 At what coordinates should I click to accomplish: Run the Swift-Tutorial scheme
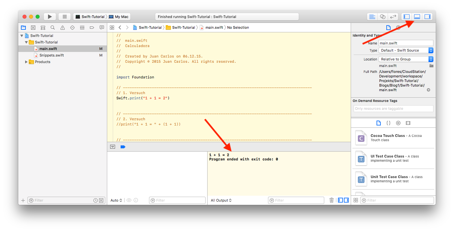point(50,16)
